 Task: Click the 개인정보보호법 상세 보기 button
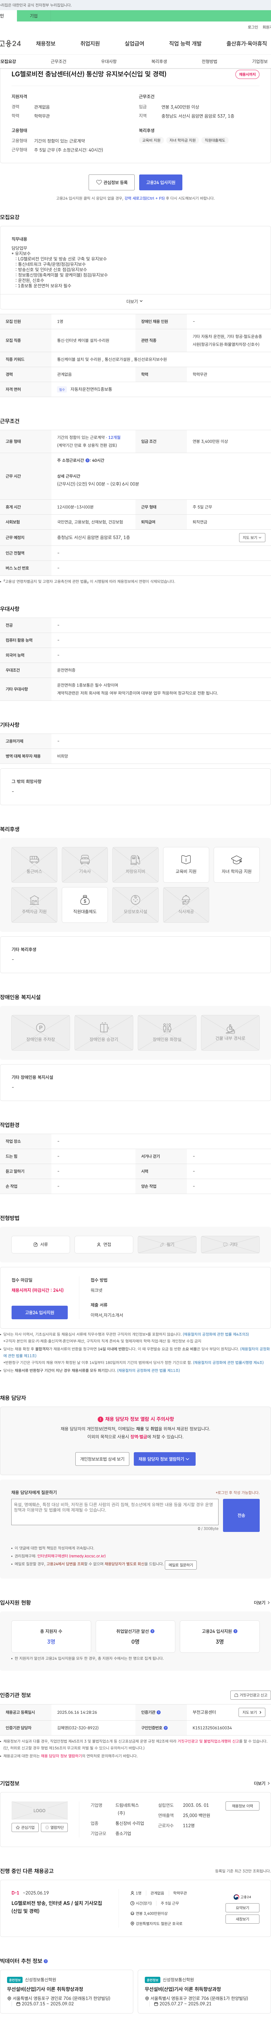(x=102, y=1458)
